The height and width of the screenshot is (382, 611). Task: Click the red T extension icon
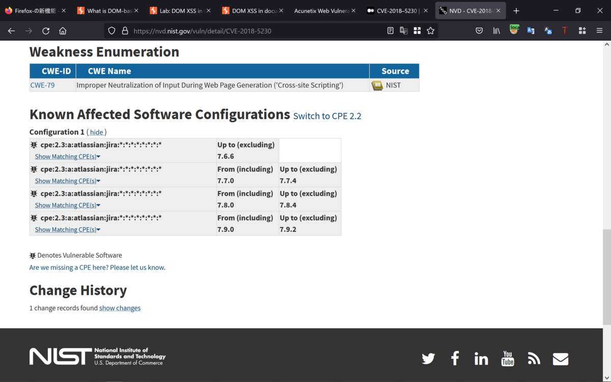[x=565, y=31]
